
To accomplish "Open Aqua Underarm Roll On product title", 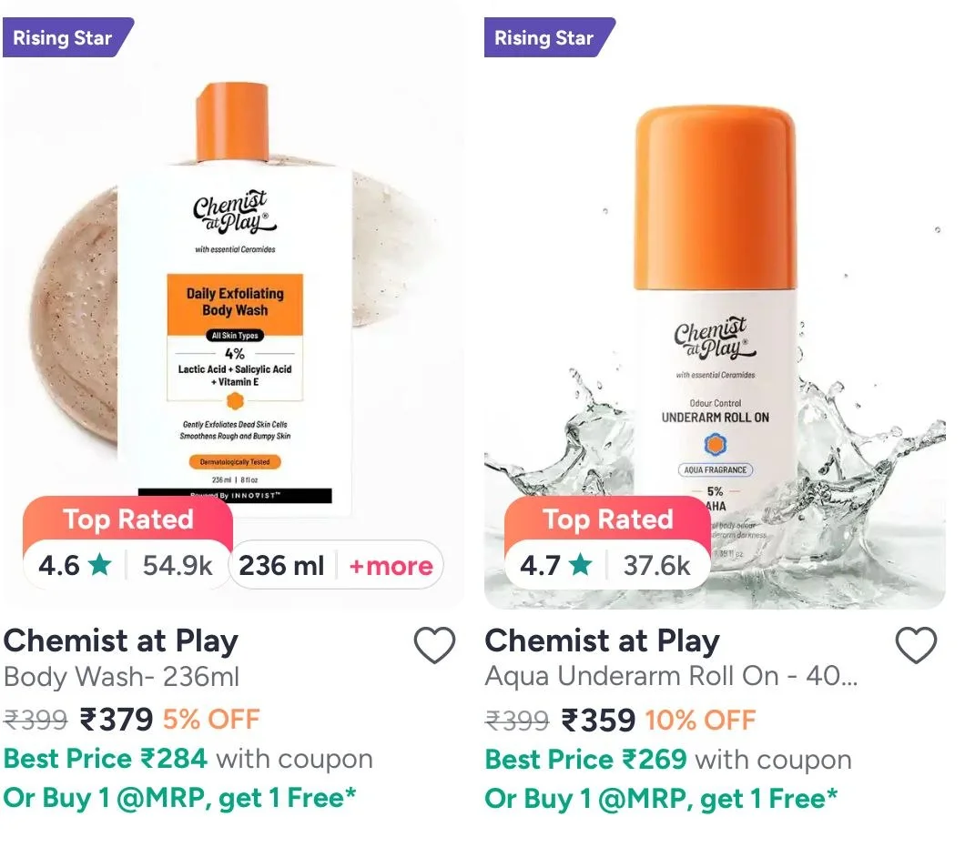I will (x=671, y=677).
